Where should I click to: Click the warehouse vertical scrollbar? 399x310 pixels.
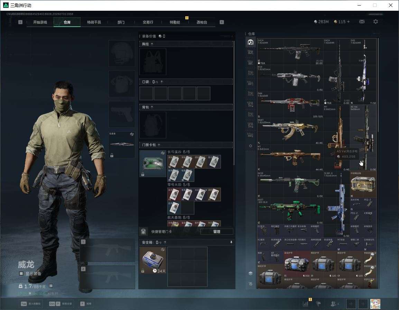378,85
